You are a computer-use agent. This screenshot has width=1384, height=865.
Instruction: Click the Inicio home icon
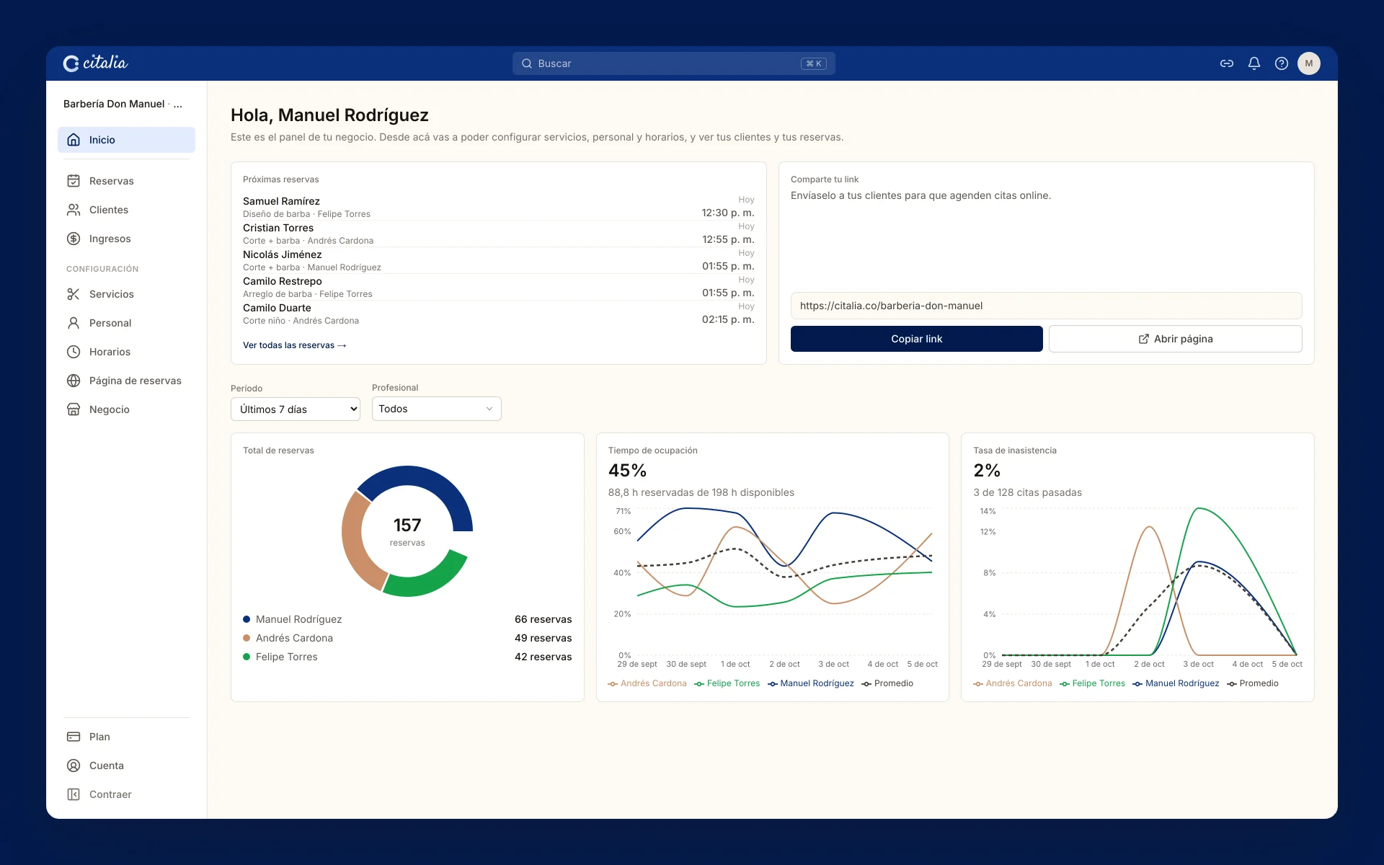pos(74,140)
